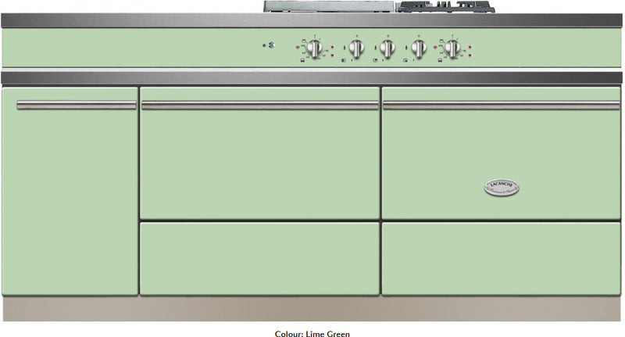Click the right oven door handle
The width and height of the screenshot is (625, 337).
coord(502,106)
